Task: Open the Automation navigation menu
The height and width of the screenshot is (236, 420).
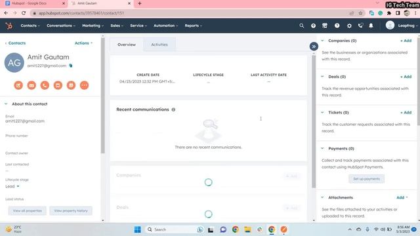Action: click(x=165, y=26)
